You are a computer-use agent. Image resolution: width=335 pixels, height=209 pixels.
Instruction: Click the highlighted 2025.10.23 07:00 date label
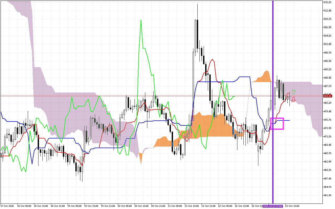tap(273, 206)
